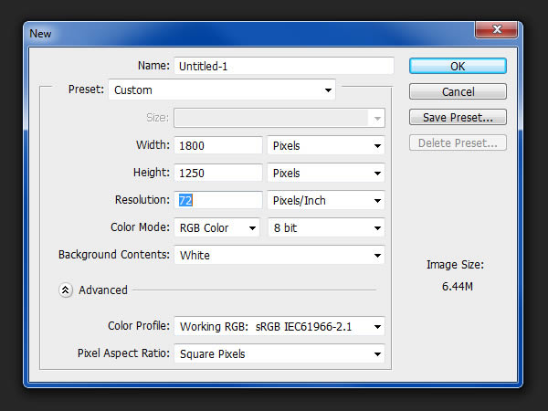Image resolution: width=548 pixels, height=411 pixels.
Task: Open the Color Profile dropdown
Action: 279,326
